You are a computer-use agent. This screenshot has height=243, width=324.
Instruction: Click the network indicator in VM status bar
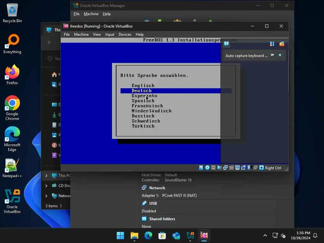[225, 168]
